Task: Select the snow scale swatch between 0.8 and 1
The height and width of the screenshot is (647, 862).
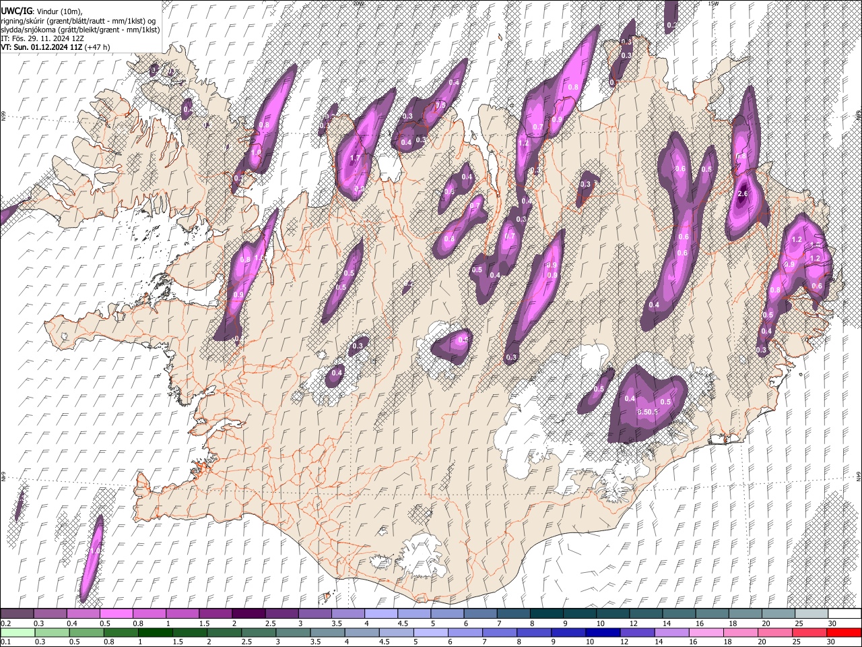Action: tap(150, 614)
